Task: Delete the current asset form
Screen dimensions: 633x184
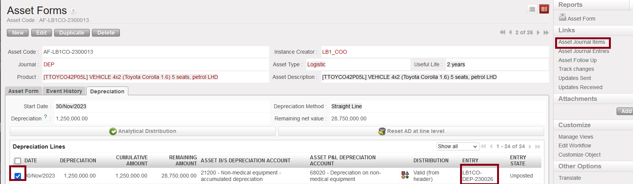Action: [106, 33]
